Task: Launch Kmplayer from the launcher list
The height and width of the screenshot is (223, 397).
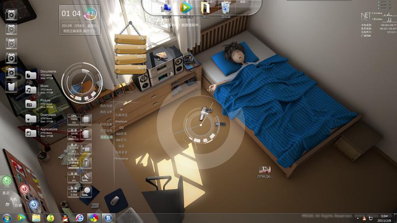Action: pyautogui.click(x=121, y=121)
